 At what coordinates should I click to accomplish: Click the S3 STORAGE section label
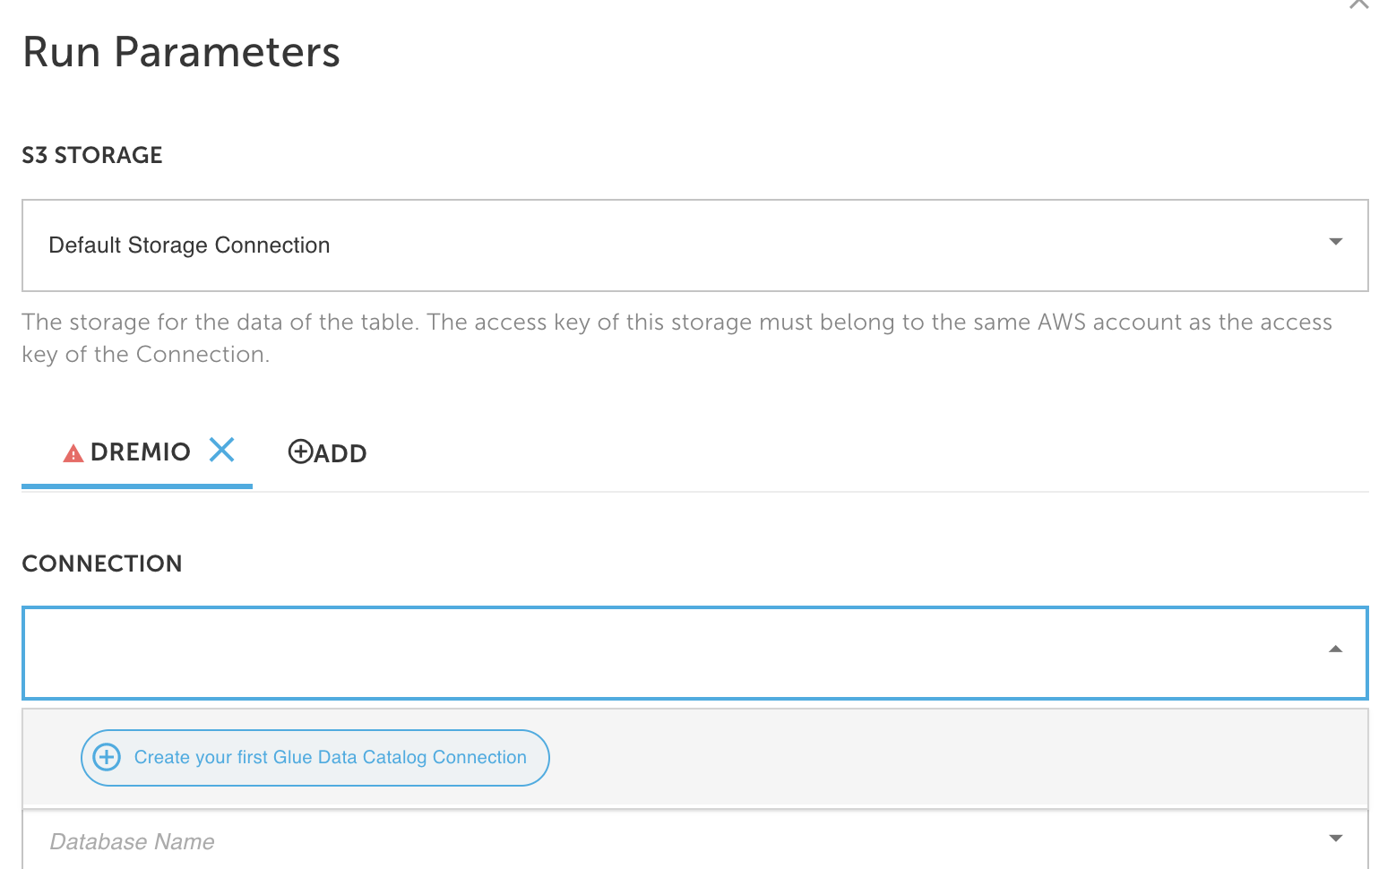click(x=92, y=155)
